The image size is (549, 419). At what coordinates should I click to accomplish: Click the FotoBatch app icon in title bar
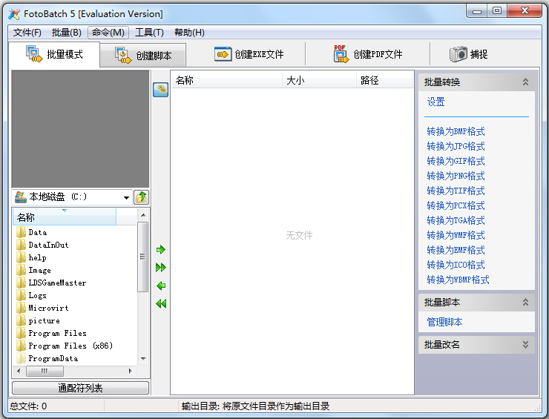[x=14, y=14]
